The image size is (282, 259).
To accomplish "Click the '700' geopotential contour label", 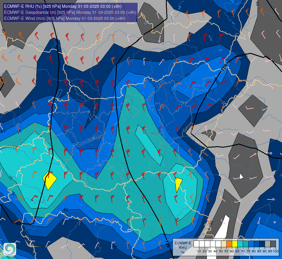I will coord(224,67).
